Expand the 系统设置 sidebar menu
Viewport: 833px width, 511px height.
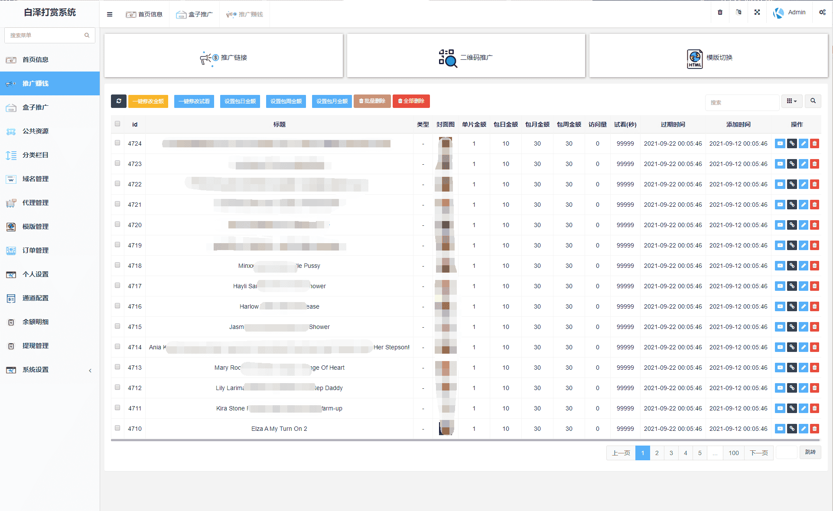[x=36, y=370]
